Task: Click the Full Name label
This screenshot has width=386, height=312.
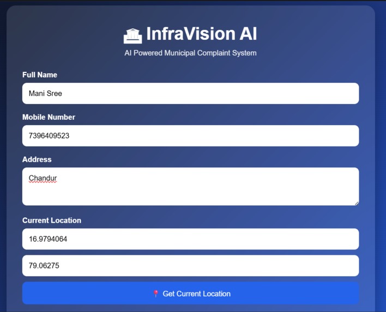Action: [x=40, y=75]
